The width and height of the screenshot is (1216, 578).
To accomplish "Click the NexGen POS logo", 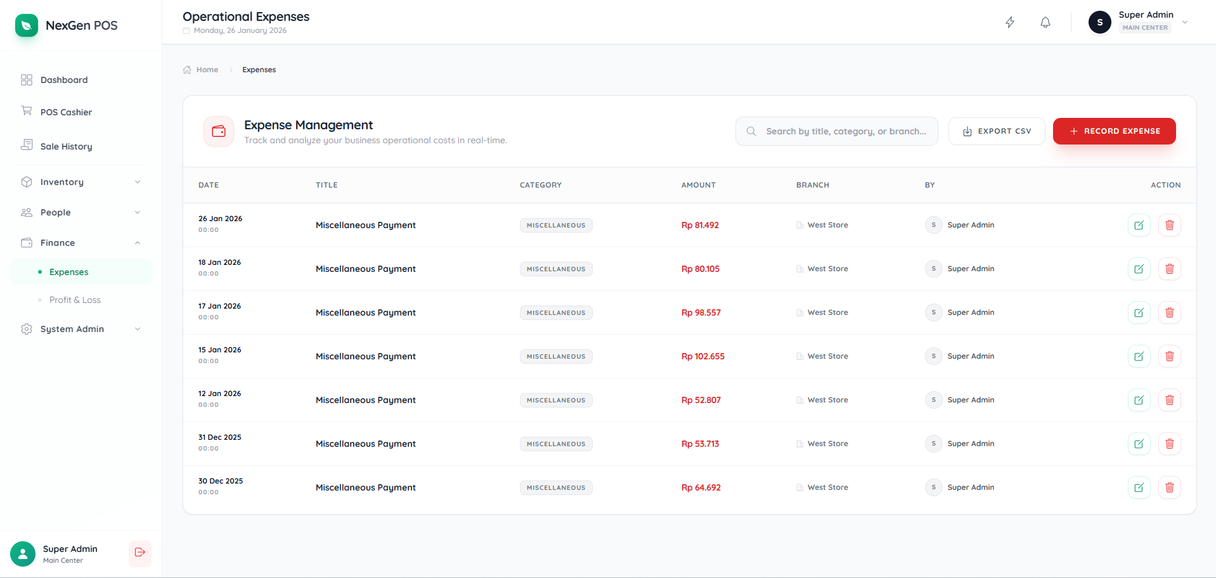I will click(65, 25).
